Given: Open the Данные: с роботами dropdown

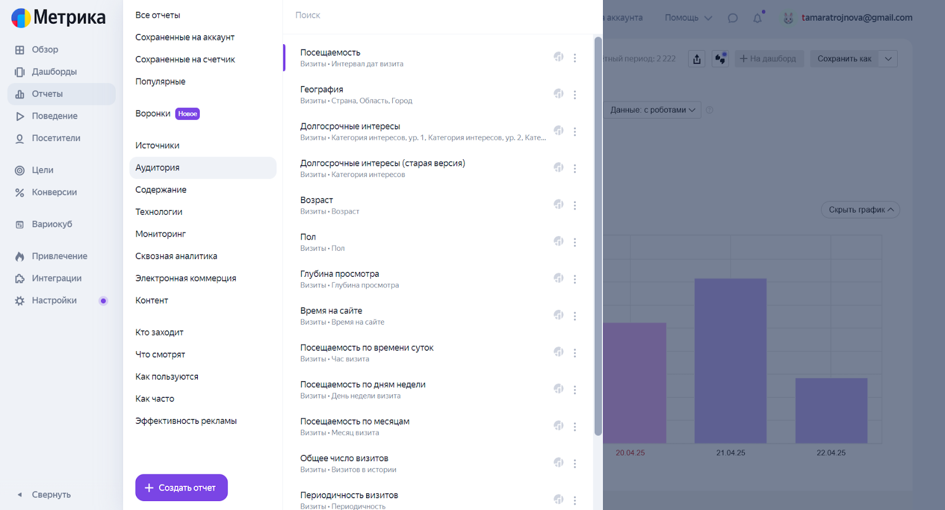Looking at the screenshot, I should coord(652,110).
